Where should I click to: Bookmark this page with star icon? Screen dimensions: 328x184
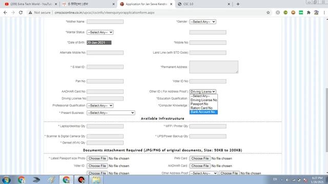click(x=268, y=12)
